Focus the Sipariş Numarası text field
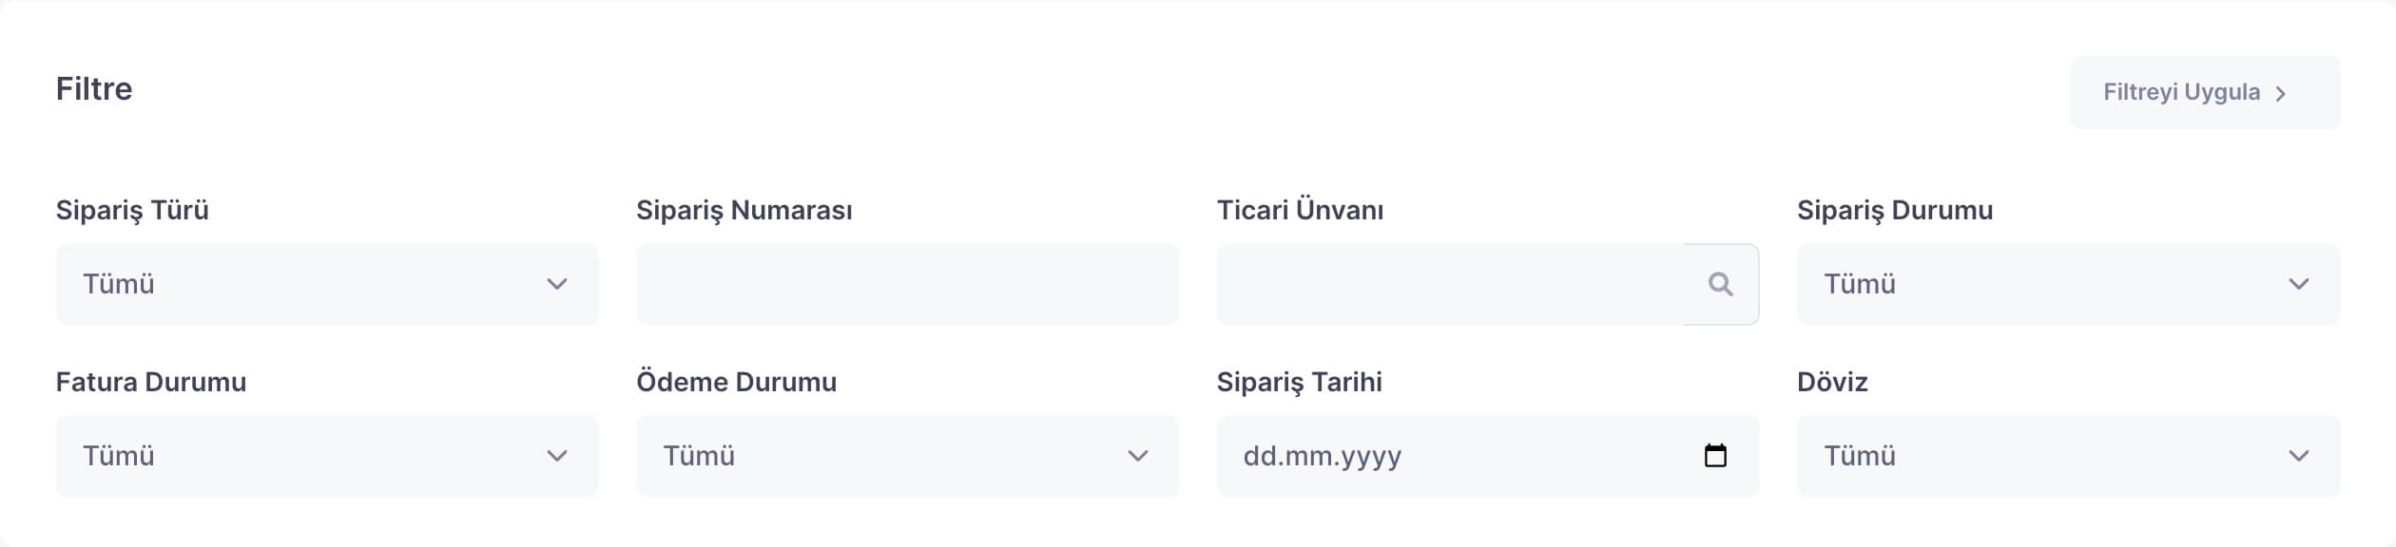Image resolution: width=2396 pixels, height=547 pixels. [x=907, y=284]
